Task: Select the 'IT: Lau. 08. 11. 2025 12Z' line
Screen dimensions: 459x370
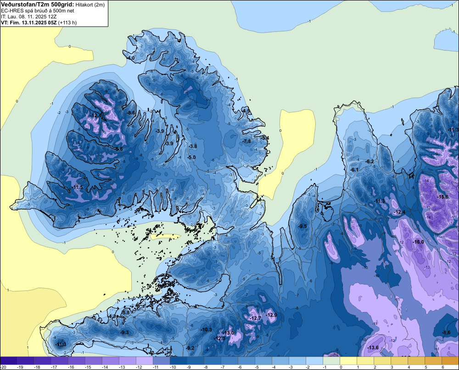Action: (28, 17)
